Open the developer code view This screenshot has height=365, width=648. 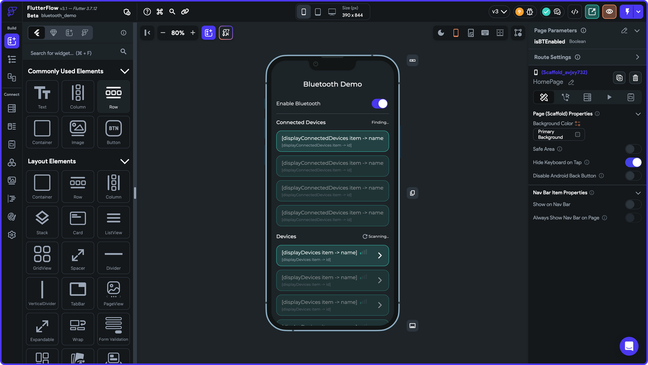(x=575, y=12)
